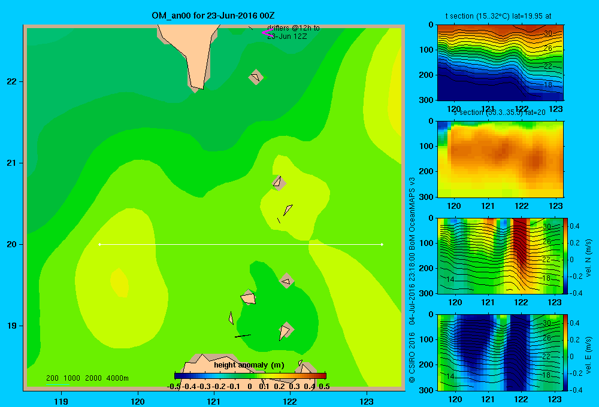Click the 'height anomaly (m)' label
The height and width of the screenshot is (407, 599).
click(x=249, y=365)
